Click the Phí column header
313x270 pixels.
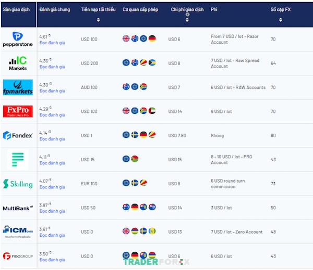214,9
